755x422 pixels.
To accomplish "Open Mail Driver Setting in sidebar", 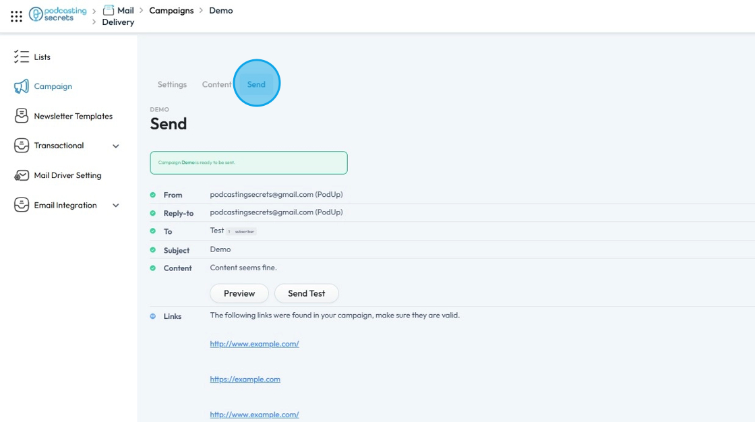I will (67, 175).
